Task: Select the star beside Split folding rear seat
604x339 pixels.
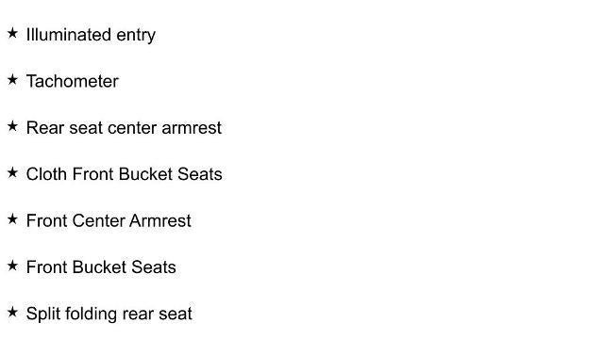Action: coord(12,312)
